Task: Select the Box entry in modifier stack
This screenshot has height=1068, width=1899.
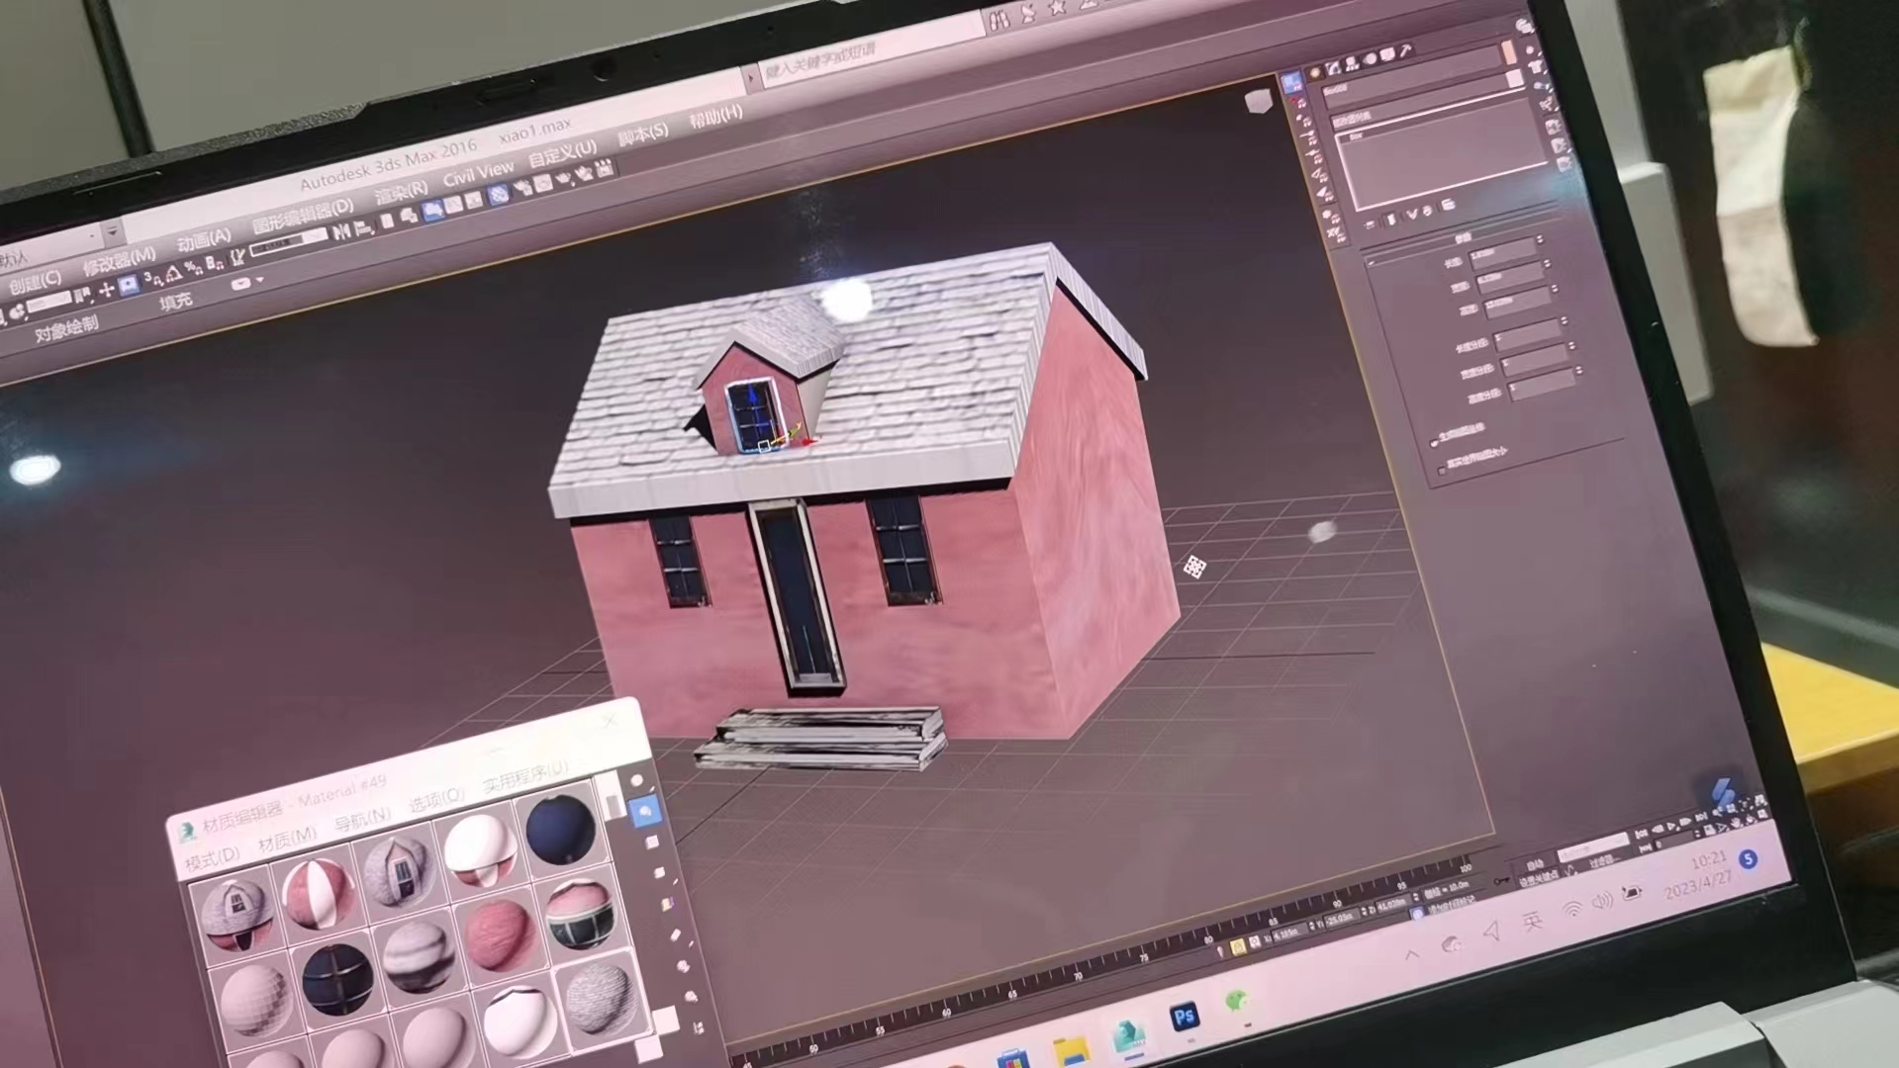Action: [x=1357, y=135]
